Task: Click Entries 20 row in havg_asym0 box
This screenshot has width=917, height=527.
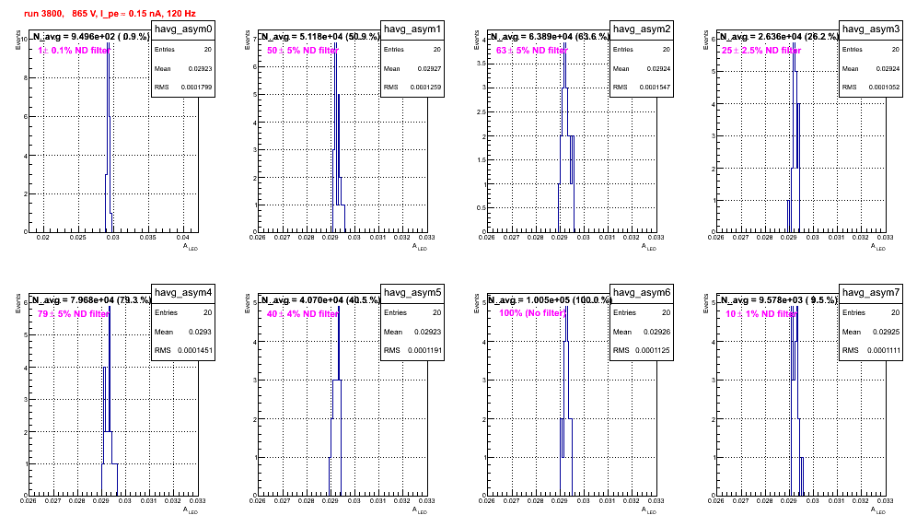Action: tap(183, 50)
